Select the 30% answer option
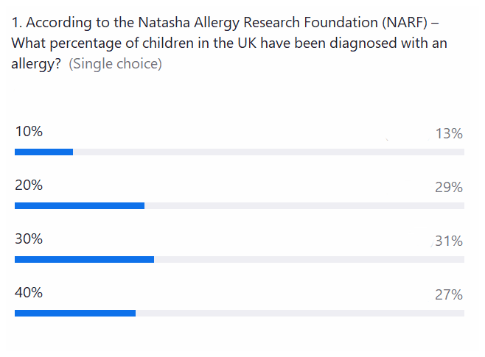485x357 pixels. pyautogui.click(x=29, y=239)
